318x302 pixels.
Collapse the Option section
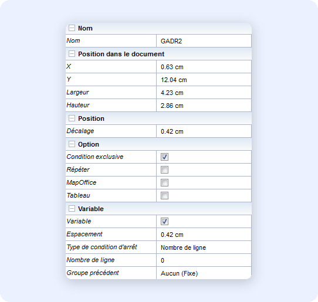(x=72, y=144)
